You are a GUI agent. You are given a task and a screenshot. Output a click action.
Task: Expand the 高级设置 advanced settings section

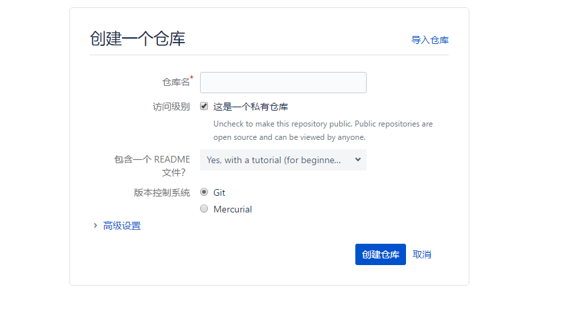[122, 226]
